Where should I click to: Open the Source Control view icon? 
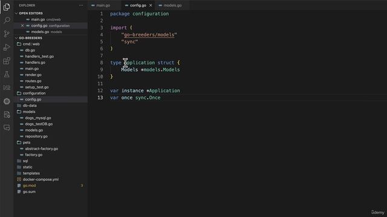(x=7, y=34)
